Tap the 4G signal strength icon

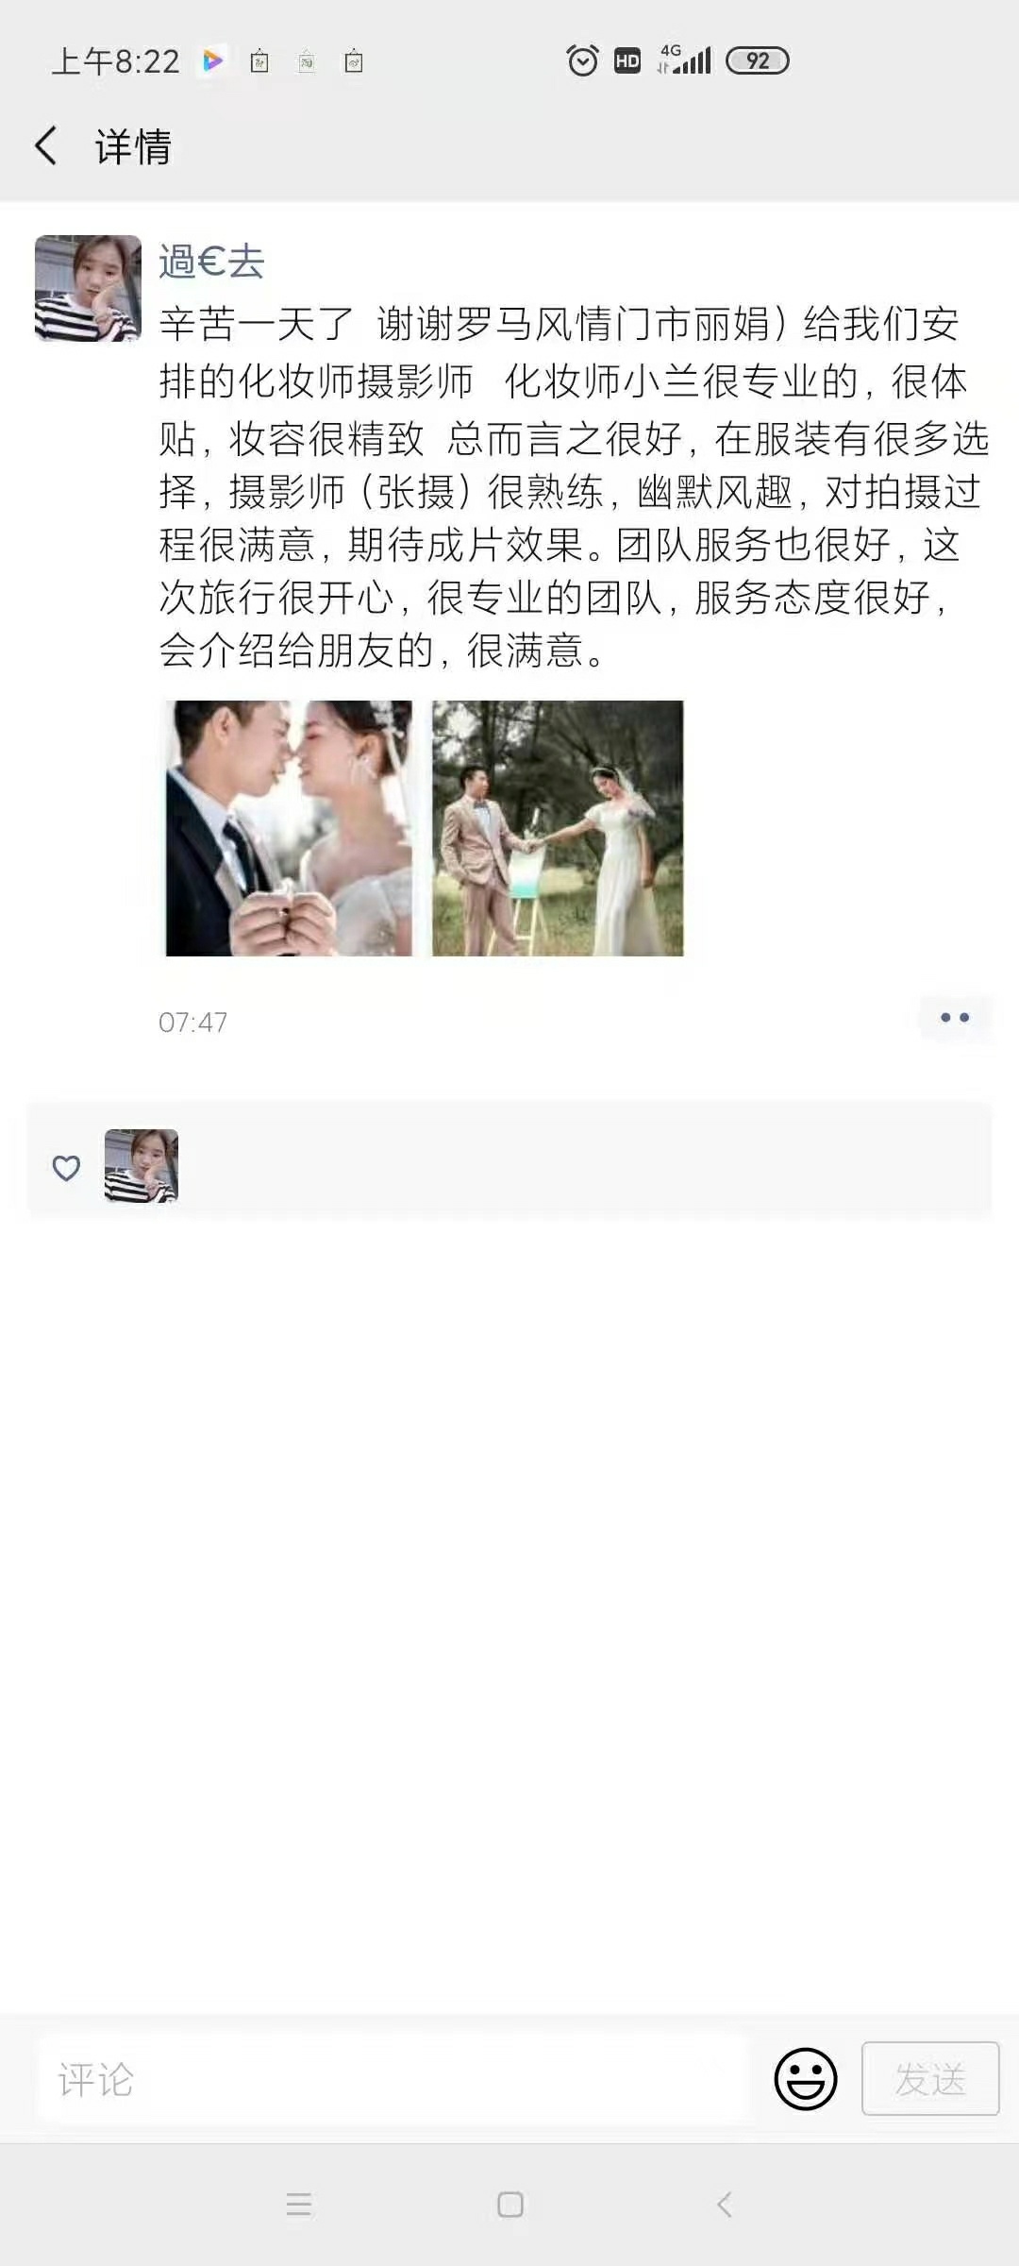click(685, 59)
